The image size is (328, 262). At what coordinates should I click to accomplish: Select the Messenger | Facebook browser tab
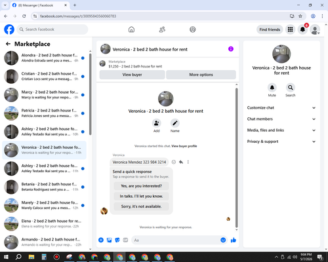tap(40, 5)
